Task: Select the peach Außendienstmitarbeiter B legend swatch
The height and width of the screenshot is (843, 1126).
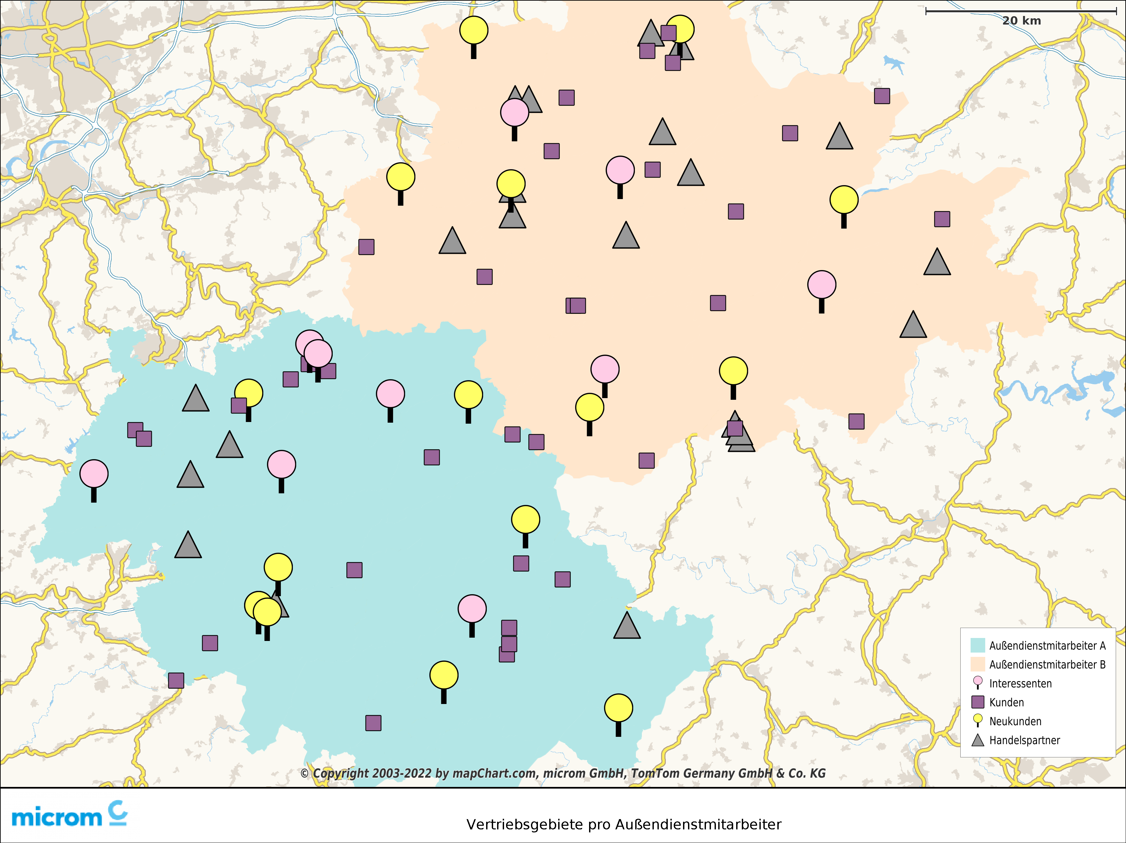Action: pyautogui.click(x=978, y=664)
